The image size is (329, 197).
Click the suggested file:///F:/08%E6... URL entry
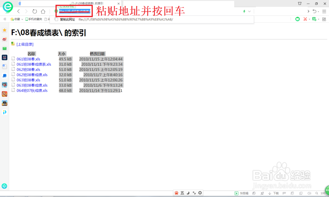coord(126,19)
